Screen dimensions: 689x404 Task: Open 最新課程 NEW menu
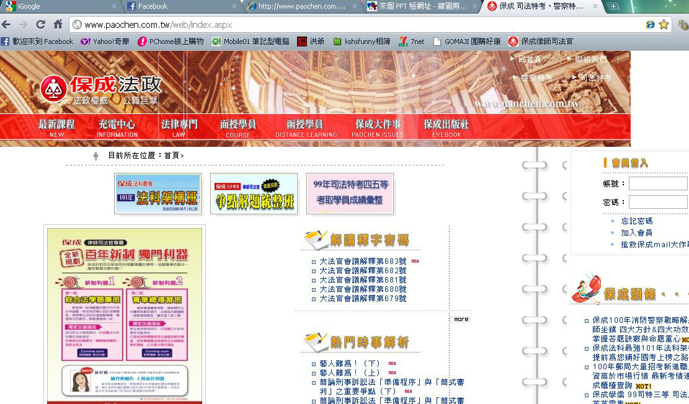point(56,128)
